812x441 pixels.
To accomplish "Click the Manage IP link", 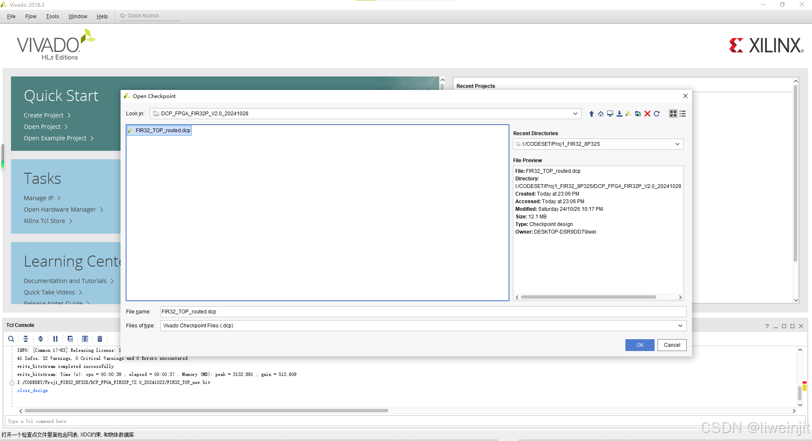I will 42,198.
